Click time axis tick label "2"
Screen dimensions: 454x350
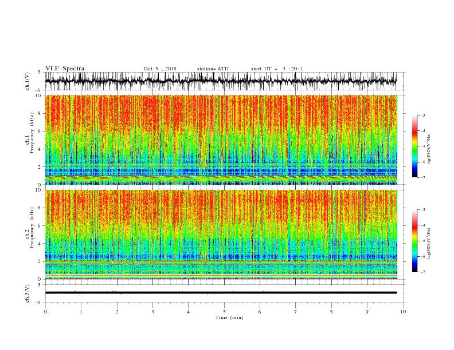pos(117,312)
